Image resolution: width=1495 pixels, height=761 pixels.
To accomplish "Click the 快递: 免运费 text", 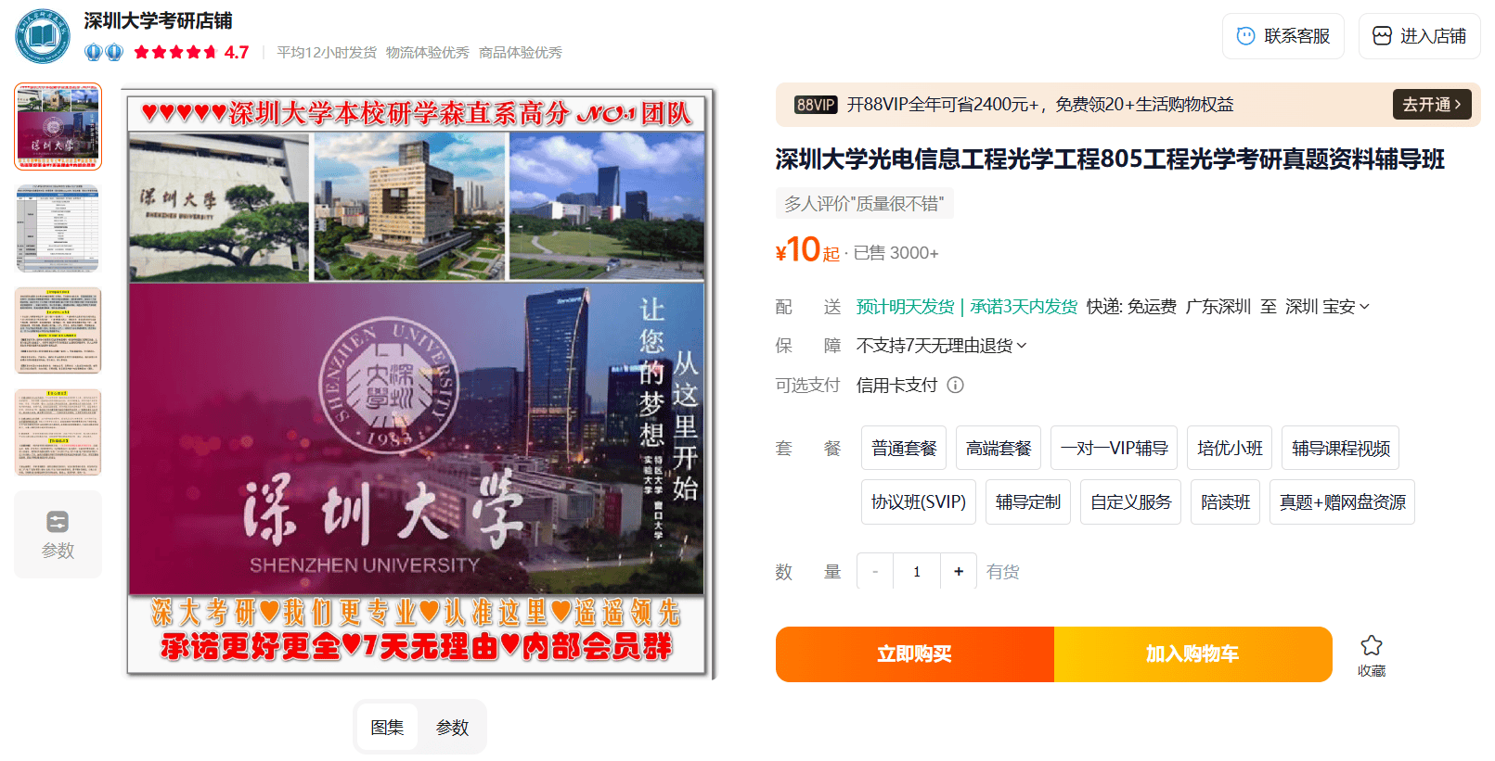I will (x=1131, y=307).
